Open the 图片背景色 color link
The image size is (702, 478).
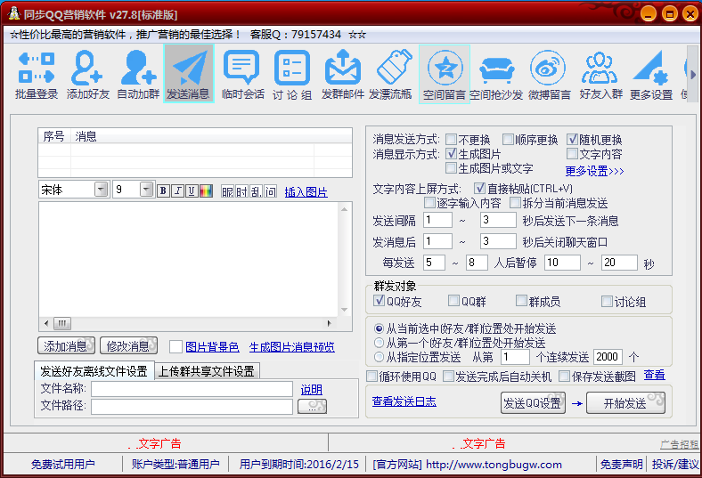(212, 346)
